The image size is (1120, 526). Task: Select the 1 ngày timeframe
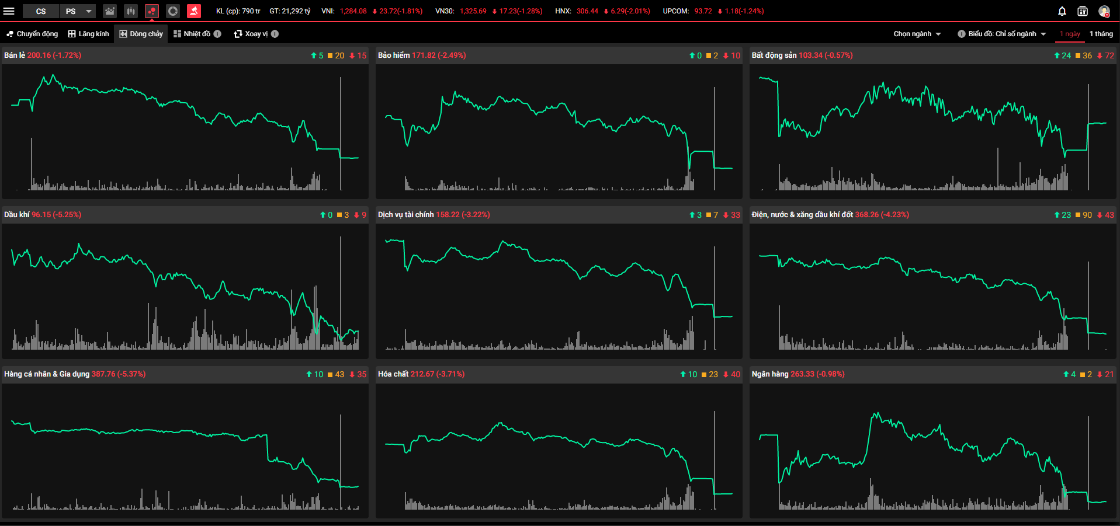point(1070,34)
